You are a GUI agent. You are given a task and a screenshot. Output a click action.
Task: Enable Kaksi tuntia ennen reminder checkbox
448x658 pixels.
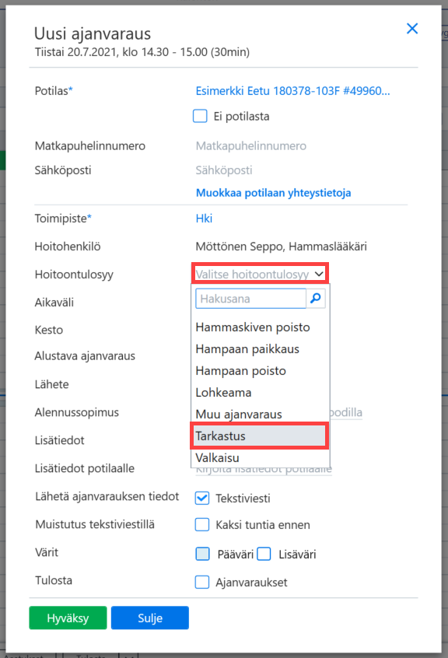202,524
